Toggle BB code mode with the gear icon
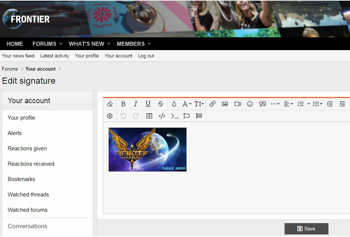Screen dimensions: 350x237 (110, 116)
